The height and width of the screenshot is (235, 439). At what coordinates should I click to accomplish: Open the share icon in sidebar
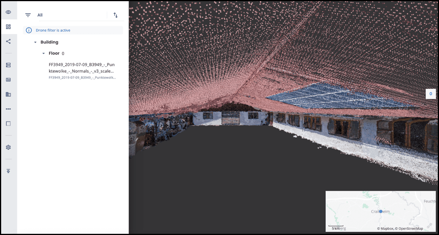[x=8, y=42]
